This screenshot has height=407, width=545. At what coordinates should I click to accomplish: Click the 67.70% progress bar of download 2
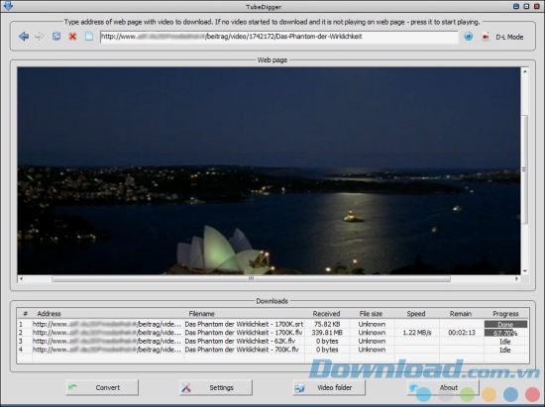(505, 333)
